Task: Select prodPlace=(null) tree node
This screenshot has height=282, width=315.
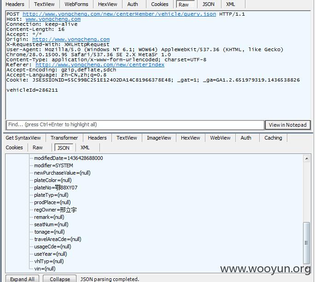Action: point(52,202)
